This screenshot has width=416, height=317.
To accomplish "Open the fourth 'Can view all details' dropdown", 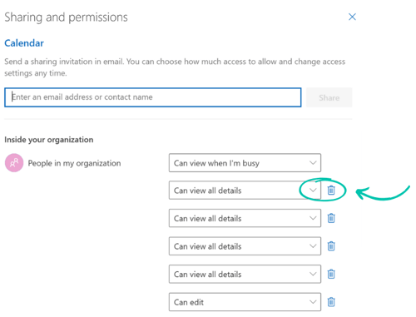I will pos(245,274).
